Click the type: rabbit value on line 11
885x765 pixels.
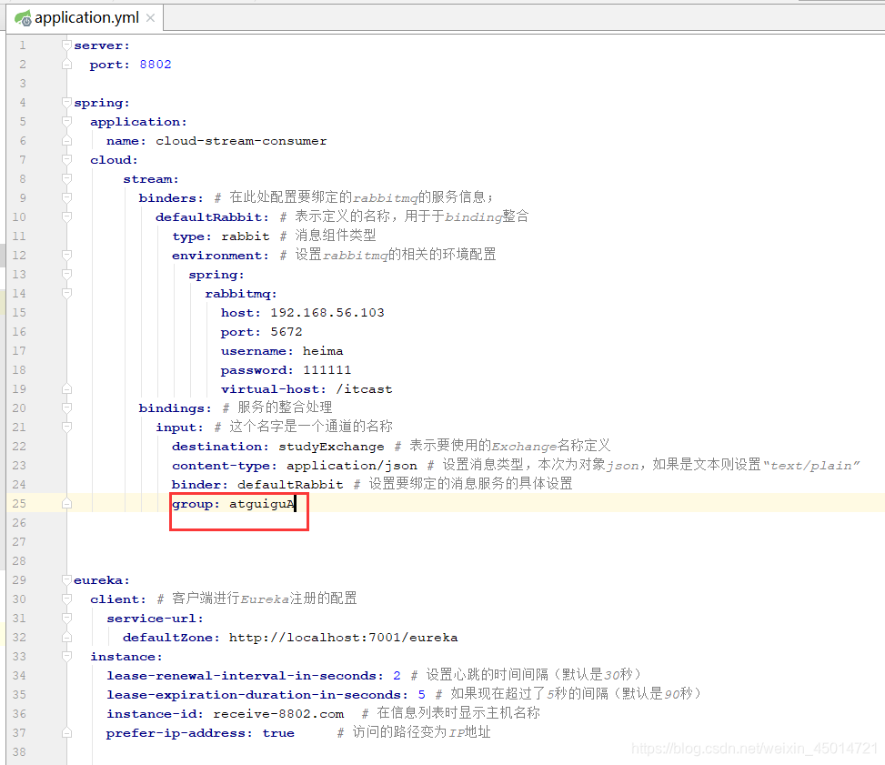pyautogui.click(x=245, y=236)
